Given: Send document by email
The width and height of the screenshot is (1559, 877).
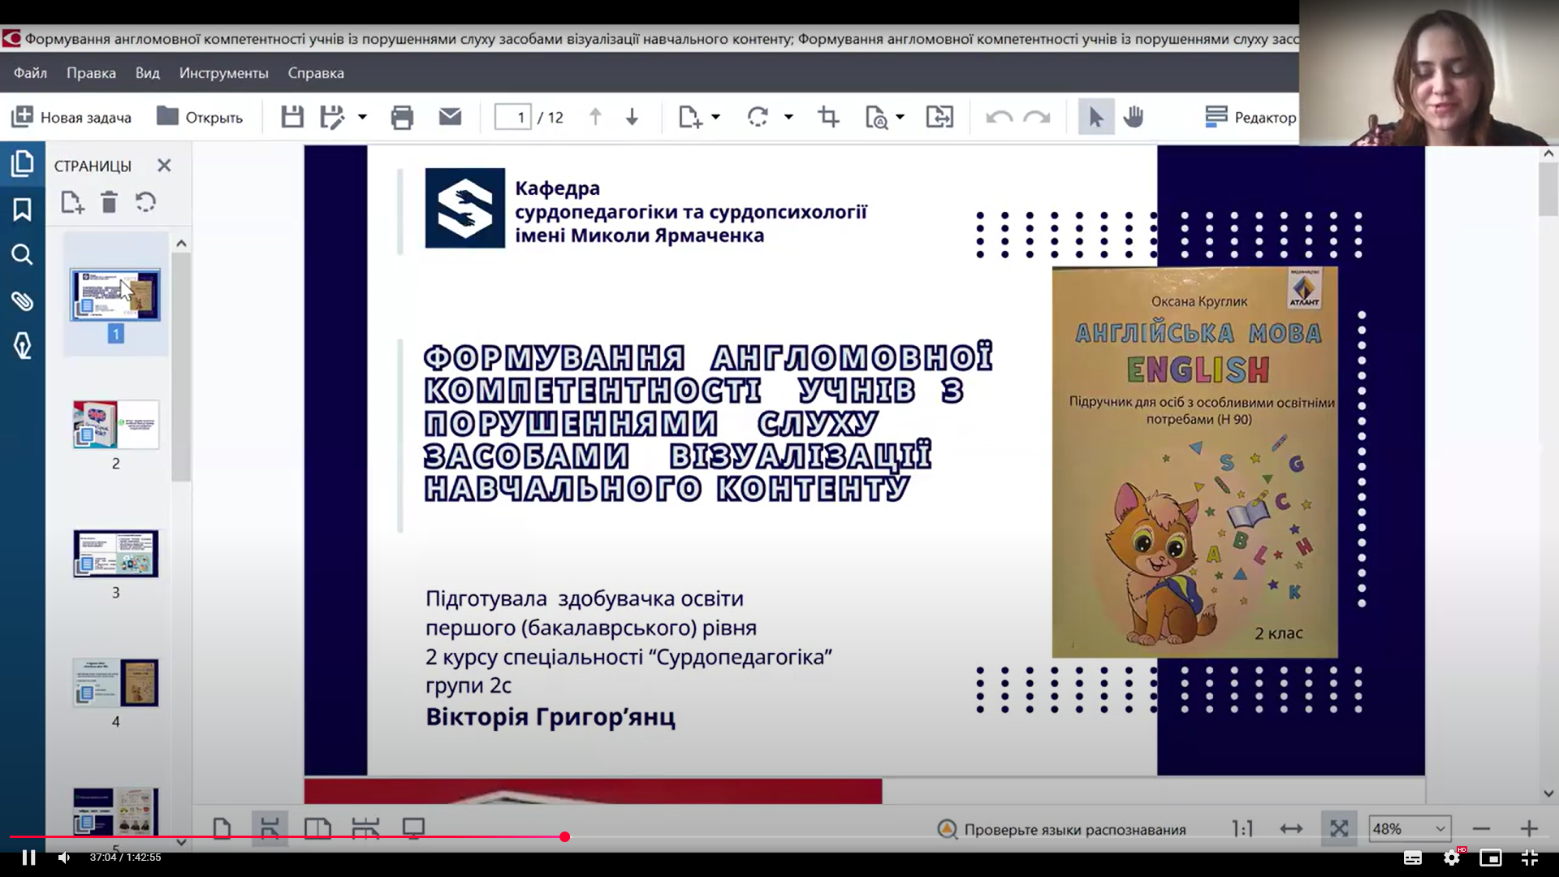Looking at the screenshot, I should click(x=449, y=116).
